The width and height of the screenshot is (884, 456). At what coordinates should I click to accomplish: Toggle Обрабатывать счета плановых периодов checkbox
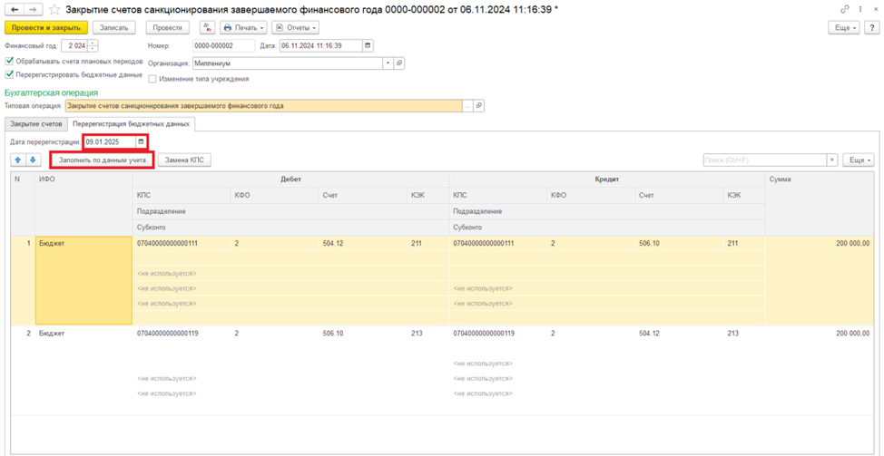pos(8,62)
